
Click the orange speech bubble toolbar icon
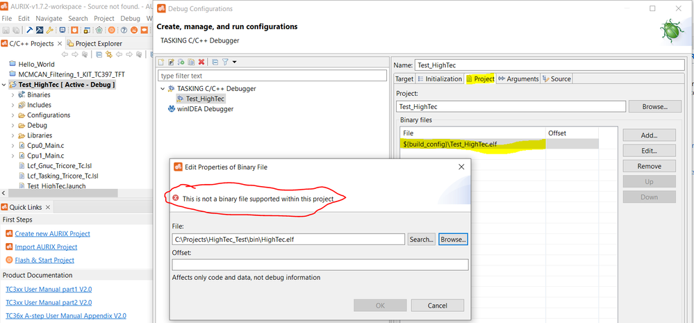coord(144,30)
